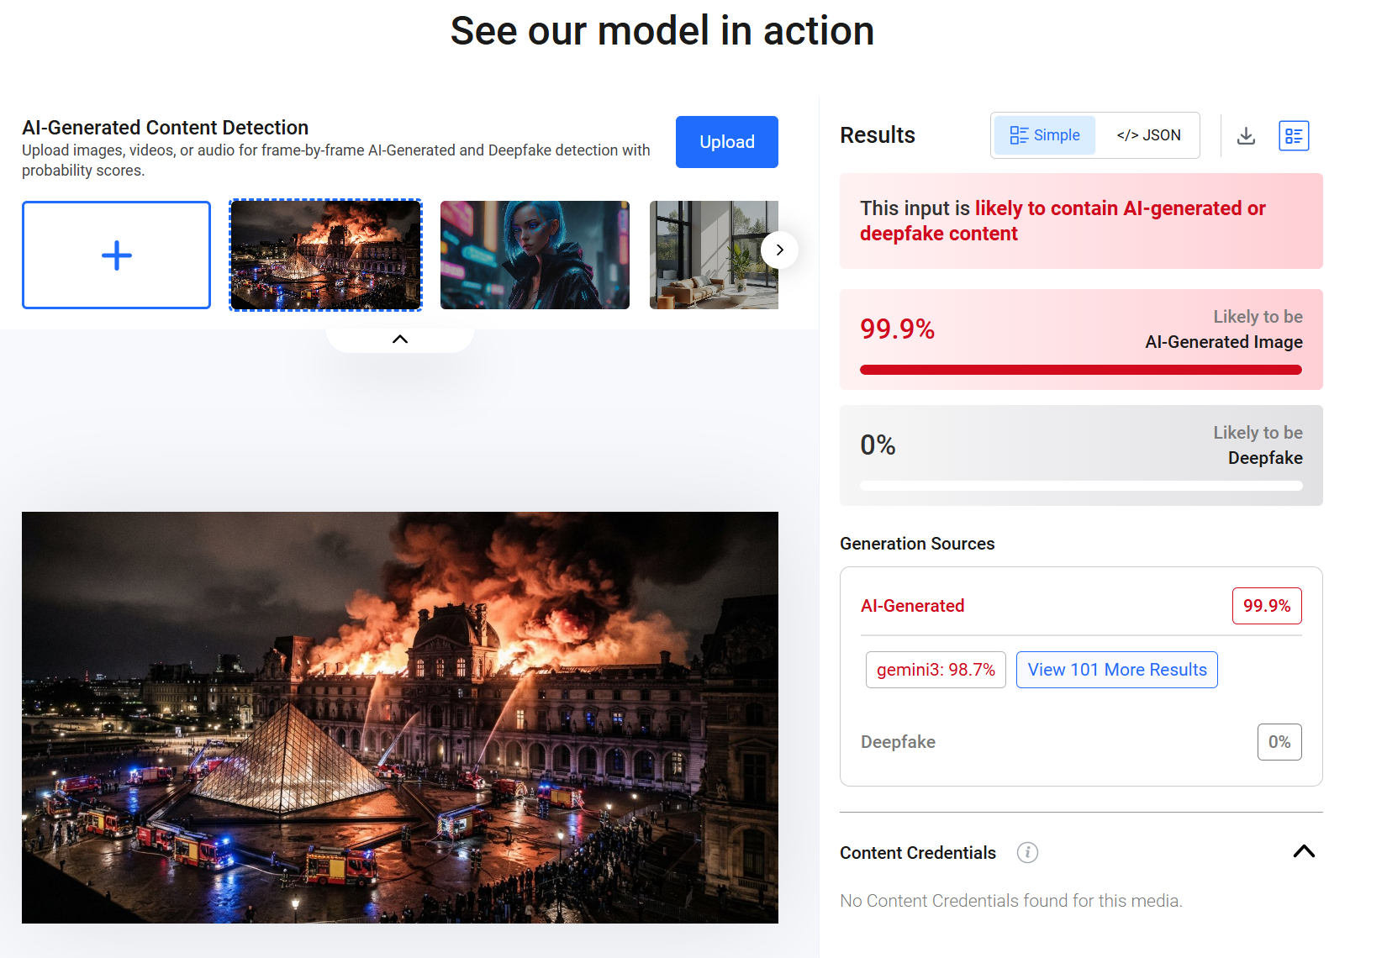The height and width of the screenshot is (958, 1387).
Task: Click the Generation Sources heading
Action: coord(917,544)
